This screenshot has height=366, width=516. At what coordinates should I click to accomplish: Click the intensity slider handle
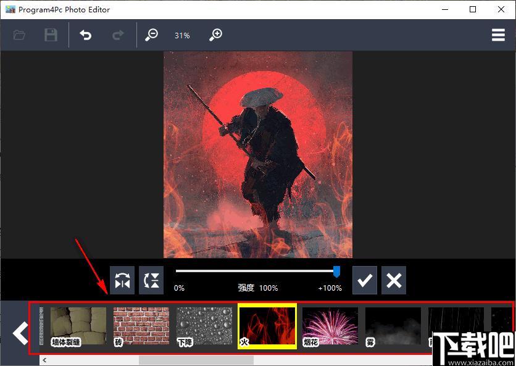click(x=336, y=271)
